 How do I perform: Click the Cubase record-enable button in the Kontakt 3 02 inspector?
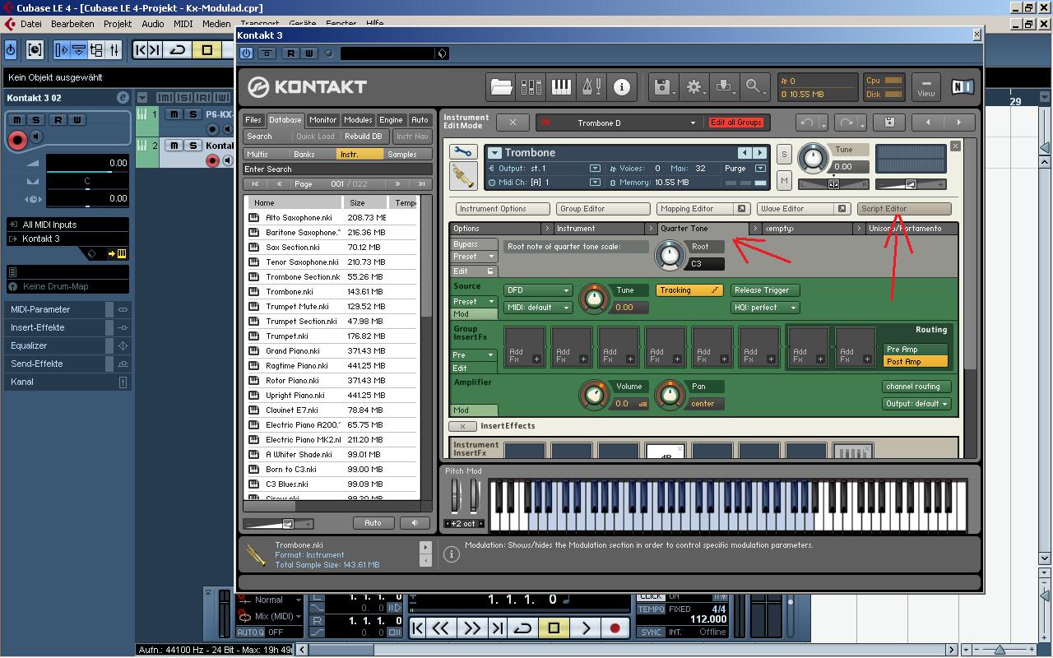pos(17,139)
